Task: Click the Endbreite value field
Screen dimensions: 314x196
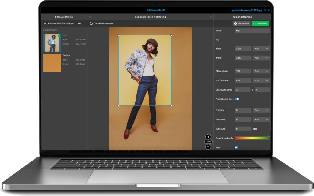Action: click(243, 120)
